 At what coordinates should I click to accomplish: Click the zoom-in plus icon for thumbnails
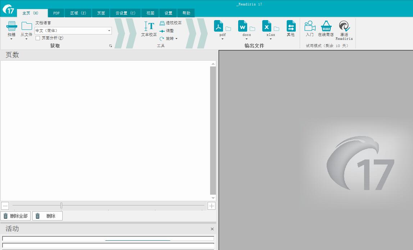[x=212, y=205]
